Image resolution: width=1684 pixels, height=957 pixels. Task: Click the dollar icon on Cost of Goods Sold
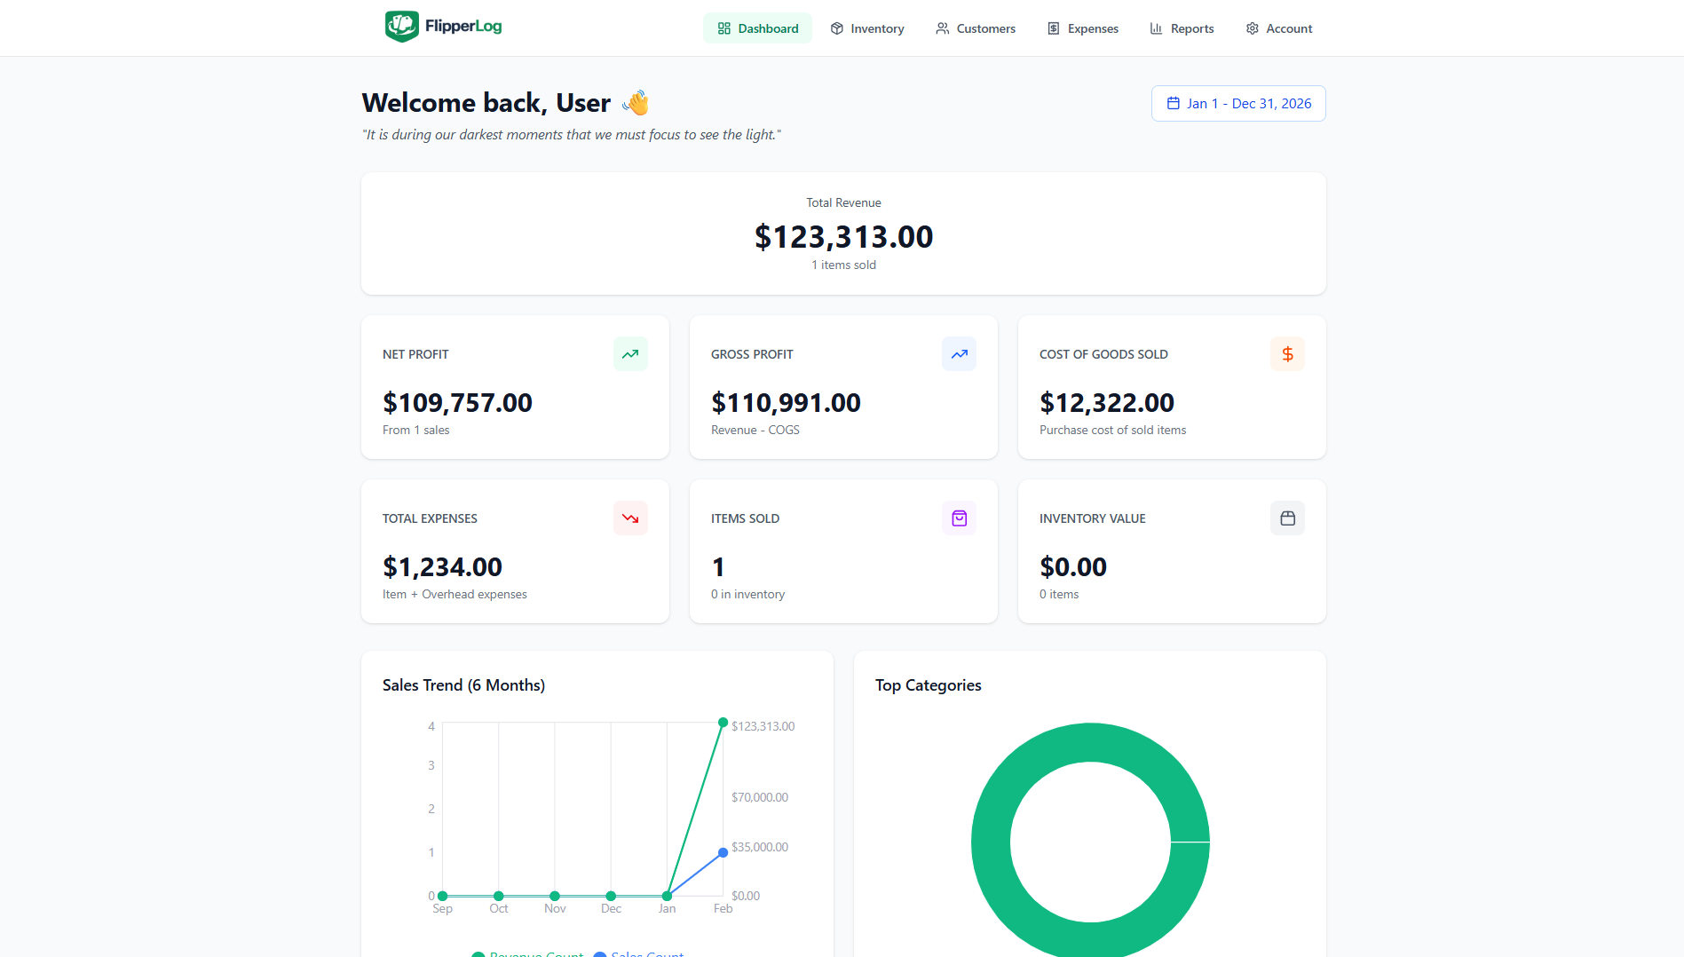pos(1287,353)
